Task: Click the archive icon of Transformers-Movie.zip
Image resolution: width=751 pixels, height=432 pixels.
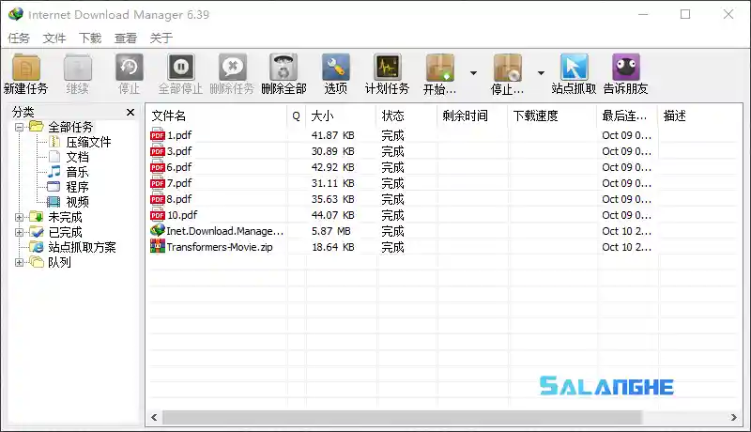Action: [158, 246]
